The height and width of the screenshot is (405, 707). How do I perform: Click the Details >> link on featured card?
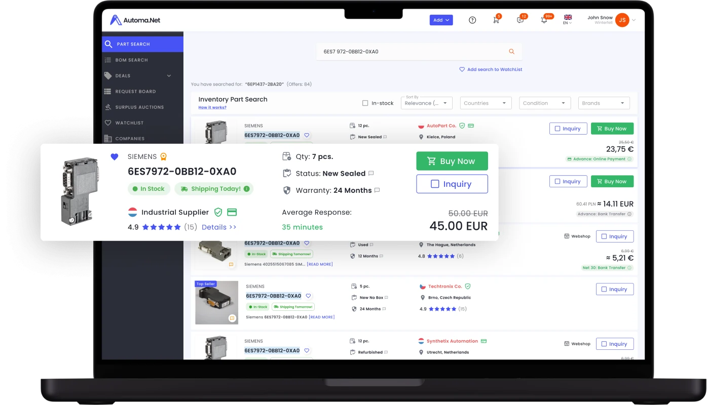tap(219, 227)
